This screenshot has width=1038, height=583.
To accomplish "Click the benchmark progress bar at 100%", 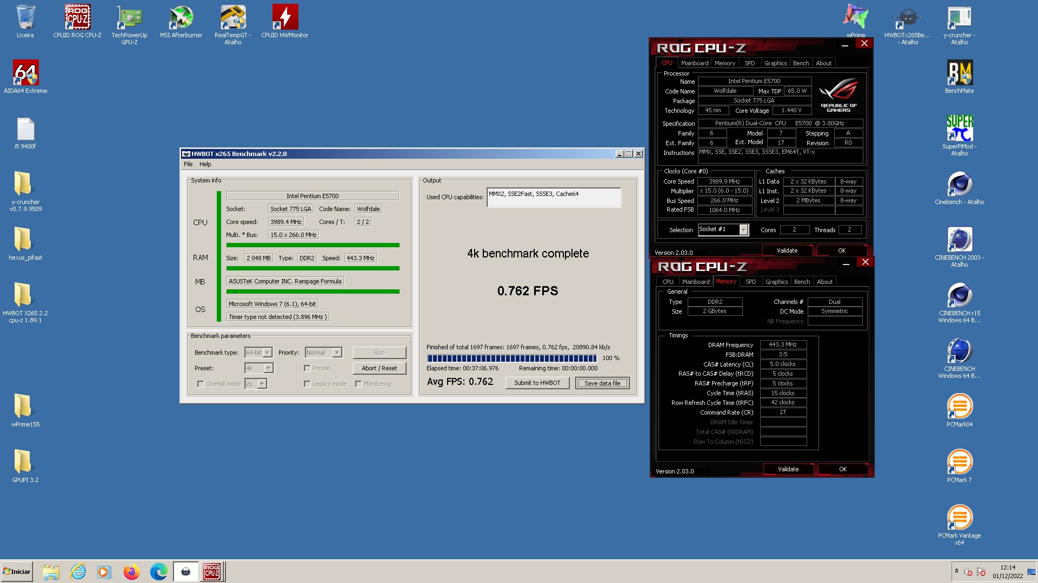I will click(511, 358).
